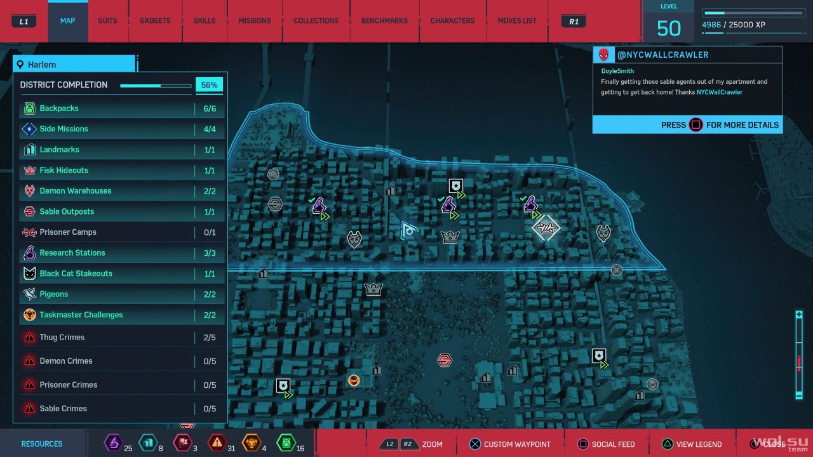813x457 pixels.
Task: Click the R1 next tab button
Action: [x=574, y=22]
